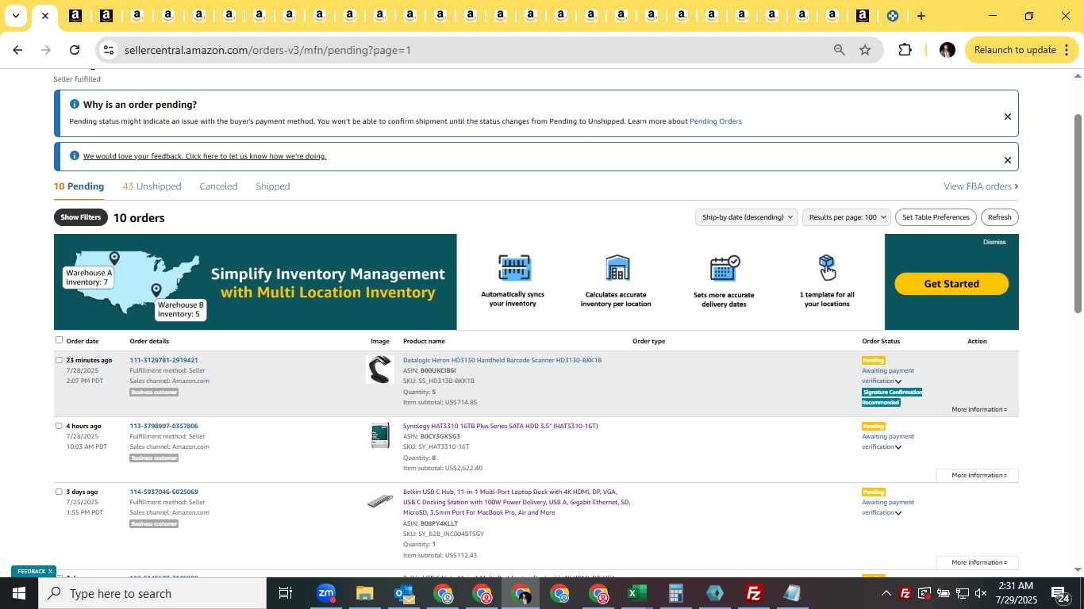The image size is (1084, 609).
Task: Click the multi-location inventory template icon
Action: coord(827,267)
